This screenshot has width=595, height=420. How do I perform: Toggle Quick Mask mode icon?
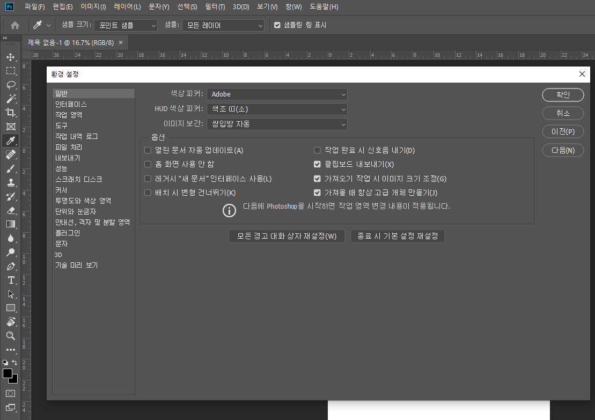click(x=11, y=393)
